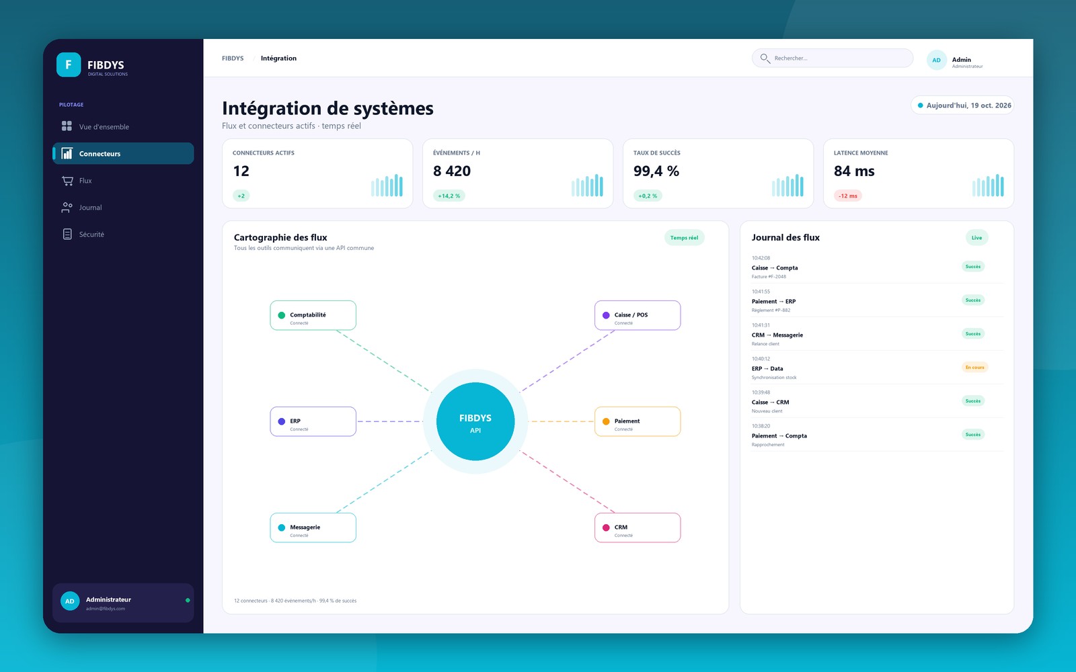The height and width of the screenshot is (672, 1076).
Task: Click the -12 ms latency badge
Action: (848, 196)
